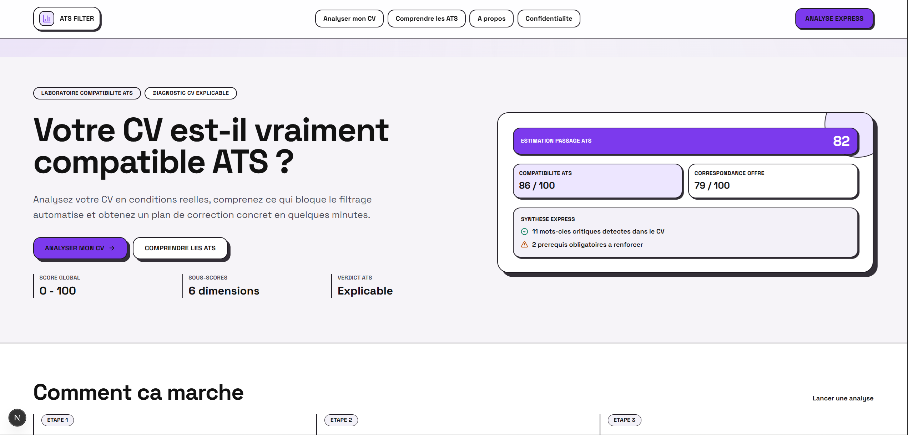Click the ETAPE 2 badge
Image resolution: width=908 pixels, height=435 pixels.
[x=341, y=420]
